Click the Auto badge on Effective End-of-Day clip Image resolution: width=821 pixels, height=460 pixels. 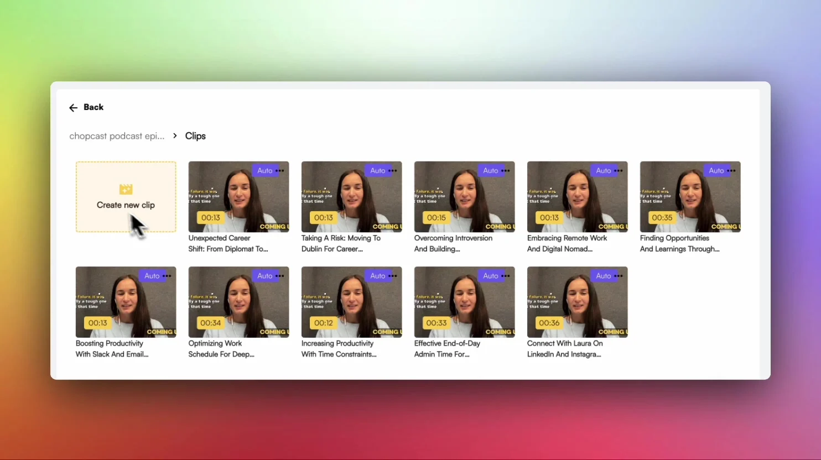click(x=490, y=276)
